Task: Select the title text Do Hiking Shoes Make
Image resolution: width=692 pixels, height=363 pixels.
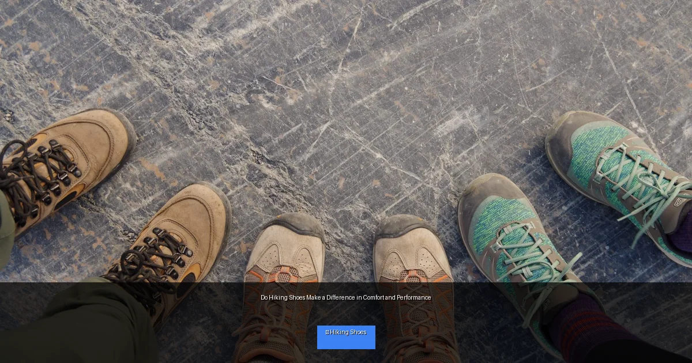Action: [x=288, y=297]
